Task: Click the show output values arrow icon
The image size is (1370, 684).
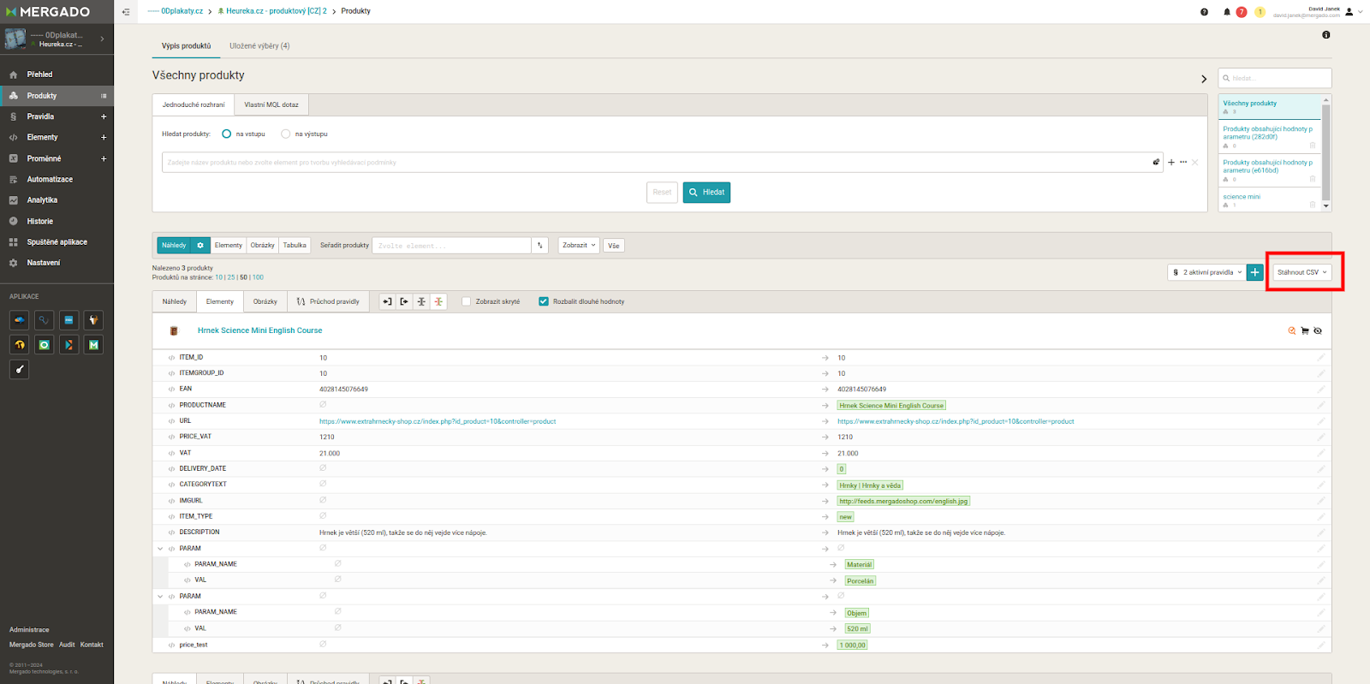Action: (404, 301)
